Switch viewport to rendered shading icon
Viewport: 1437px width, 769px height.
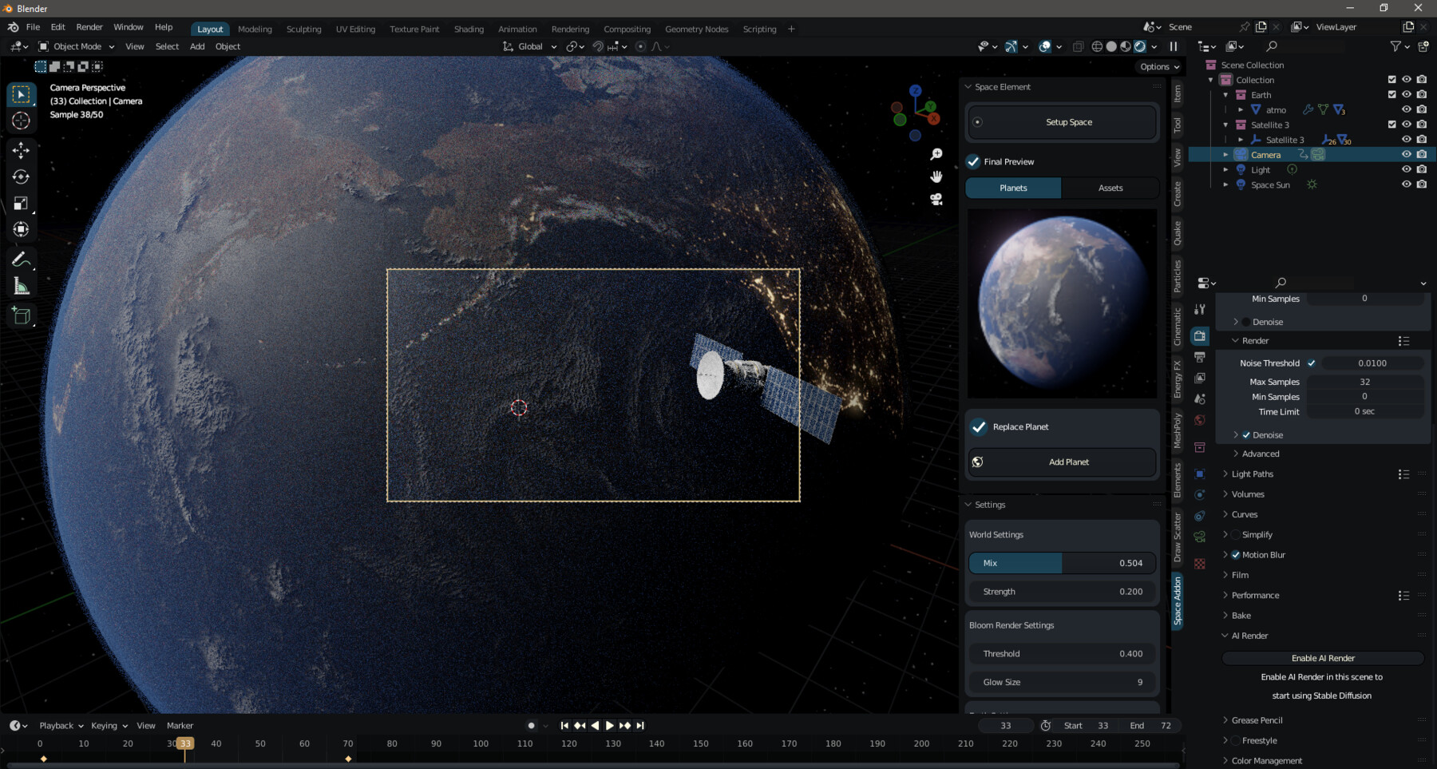[1139, 46]
